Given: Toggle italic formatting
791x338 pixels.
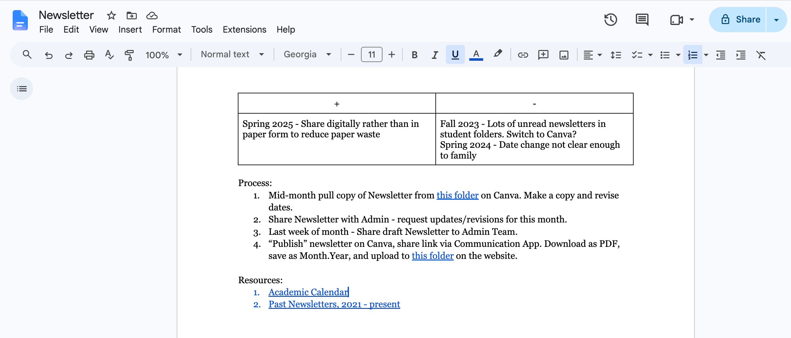Looking at the screenshot, I should (435, 55).
